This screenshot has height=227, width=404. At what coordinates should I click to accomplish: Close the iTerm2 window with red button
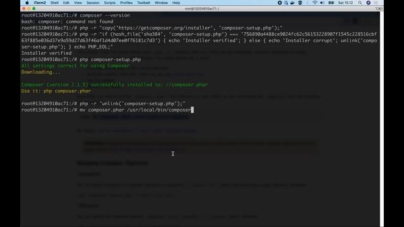pyautogui.click(x=24, y=8)
